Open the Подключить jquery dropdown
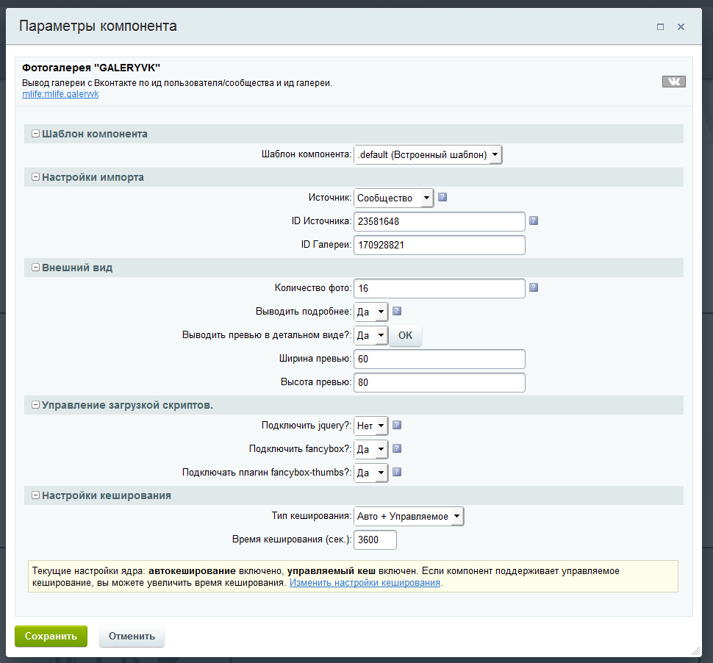Viewport: 713px width, 663px height. tap(370, 426)
